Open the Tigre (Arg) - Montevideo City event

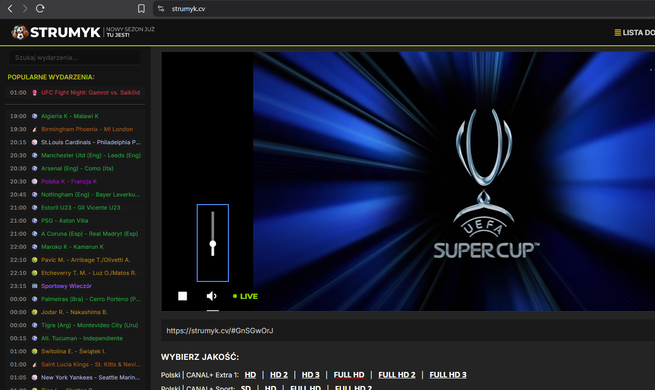click(75, 325)
